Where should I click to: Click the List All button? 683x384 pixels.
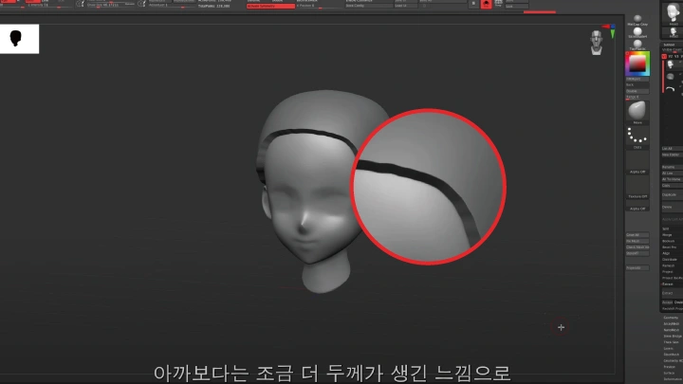(672, 149)
